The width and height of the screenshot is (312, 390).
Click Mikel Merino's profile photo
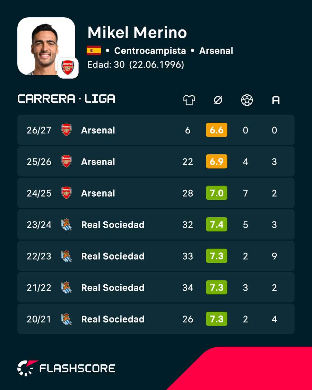click(x=46, y=46)
